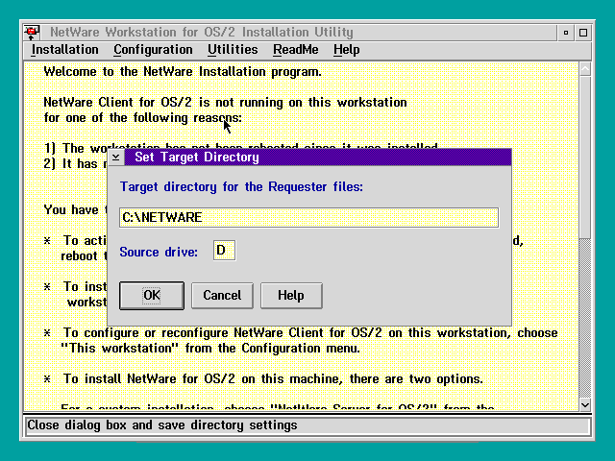Click the scroll up arrow
This screenshot has height=461, width=615.
pos(585,69)
